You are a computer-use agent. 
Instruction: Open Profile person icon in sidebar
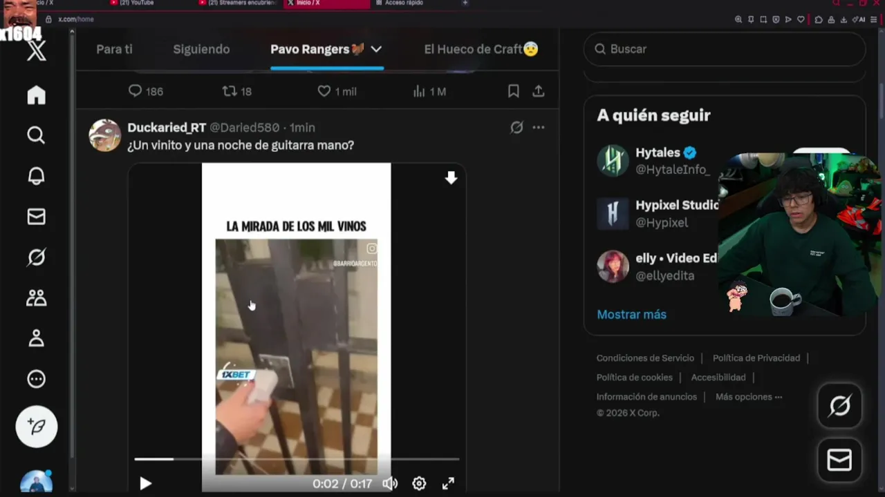(36, 338)
